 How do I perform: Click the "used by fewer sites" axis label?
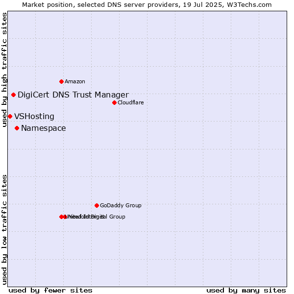pyautogui.click(x=50, y=291)
